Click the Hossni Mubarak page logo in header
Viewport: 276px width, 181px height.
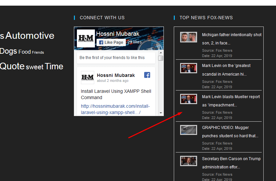(x=86, y=38)
